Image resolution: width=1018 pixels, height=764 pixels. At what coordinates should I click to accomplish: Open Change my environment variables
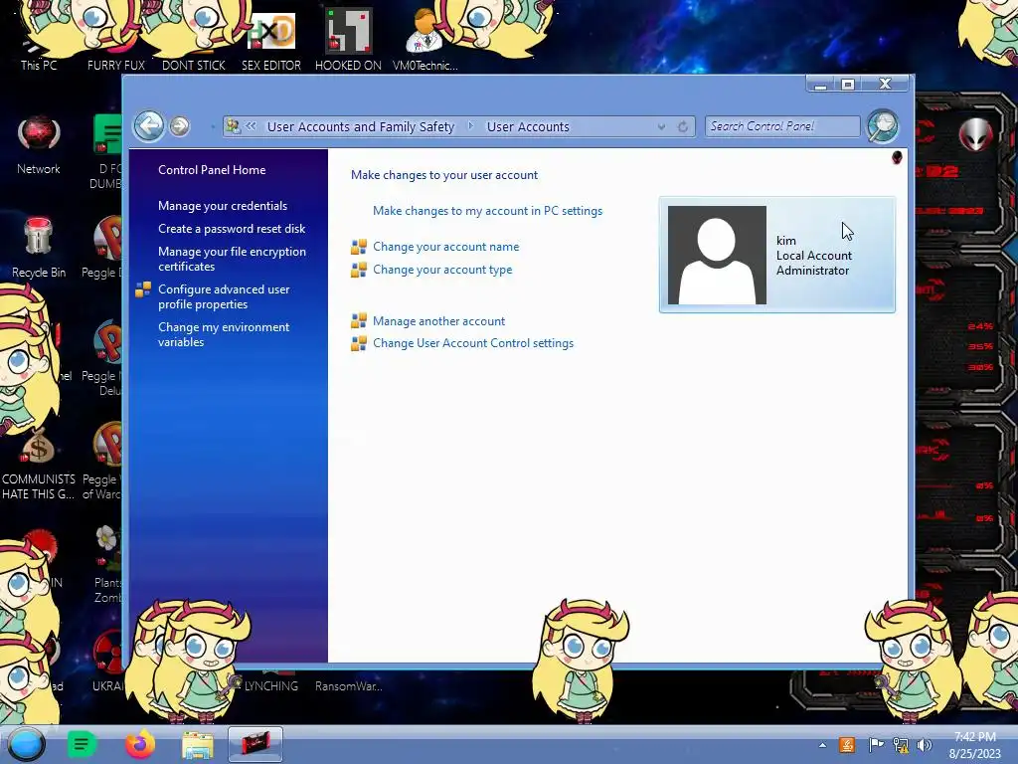click(x=224, y=334)
